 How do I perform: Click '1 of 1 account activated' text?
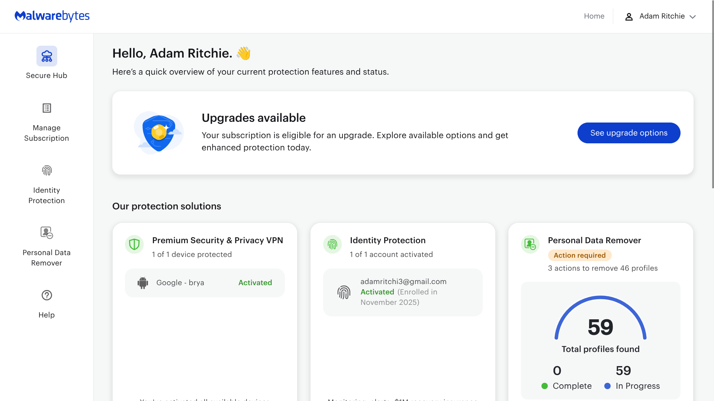(x=391, y=254)
